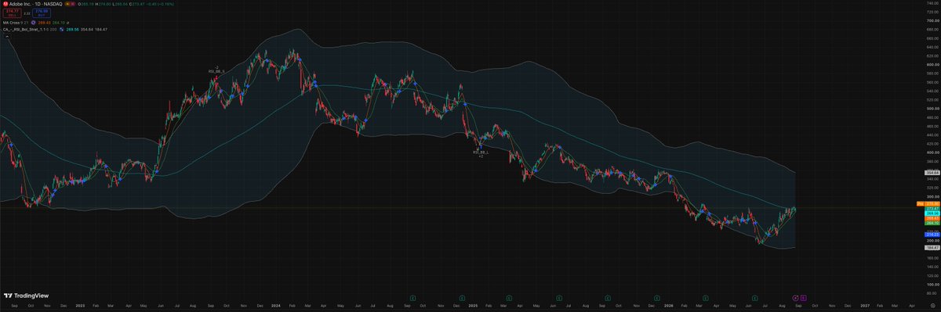
Task: Click the red SELL price button
Action: pos(12,13)
